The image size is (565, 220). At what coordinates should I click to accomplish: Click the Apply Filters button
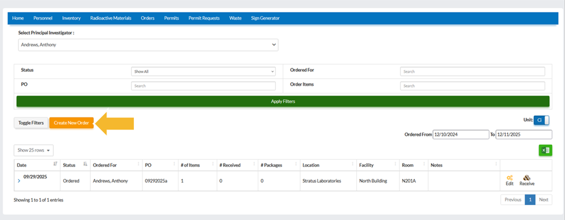click(283, 101)
